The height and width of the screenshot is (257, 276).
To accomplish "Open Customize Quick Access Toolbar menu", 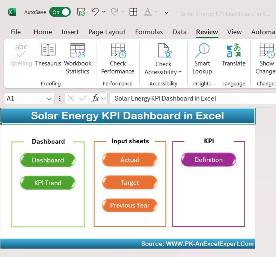I will pos(166,12).
